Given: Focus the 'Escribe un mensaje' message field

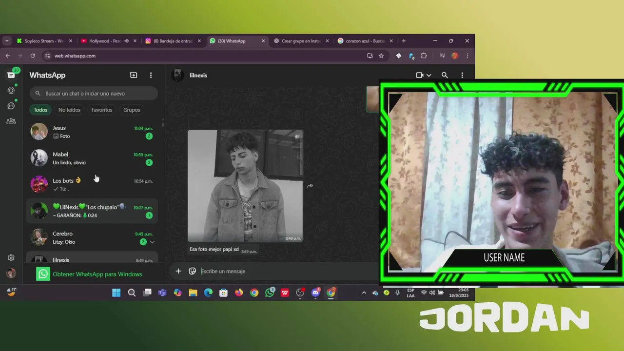Looking at the screenshot, I should [x=288, y=271].
